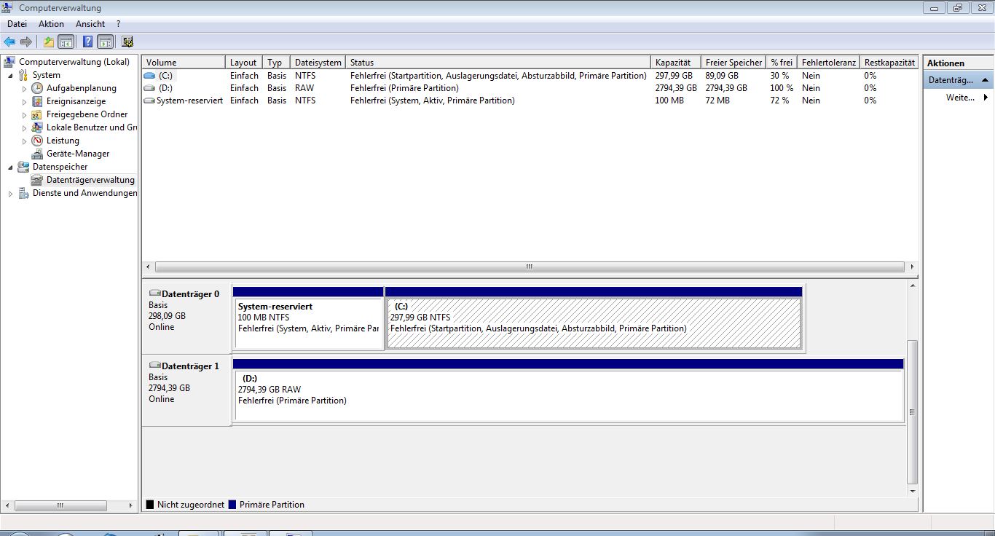Click the System tools icon in tree
The image size is (995, 536).
[23, 75]
